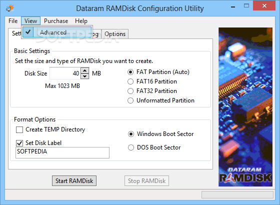Screen dimensions: 280x205
Task: Decrease disk size with down arrow
Action: click(85, 76)
